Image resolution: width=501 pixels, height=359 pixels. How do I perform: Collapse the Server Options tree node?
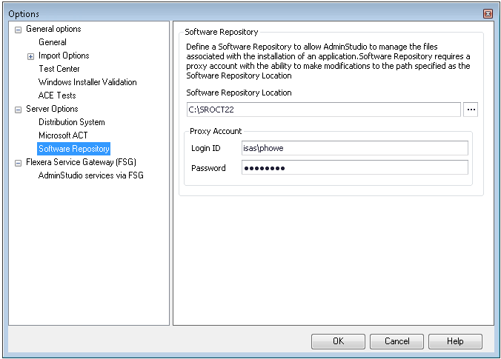pos(18,110)
